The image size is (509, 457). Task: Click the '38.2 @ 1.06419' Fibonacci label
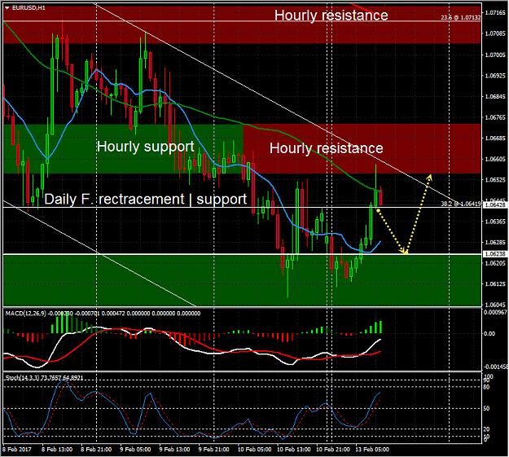[x=461, y=204]
